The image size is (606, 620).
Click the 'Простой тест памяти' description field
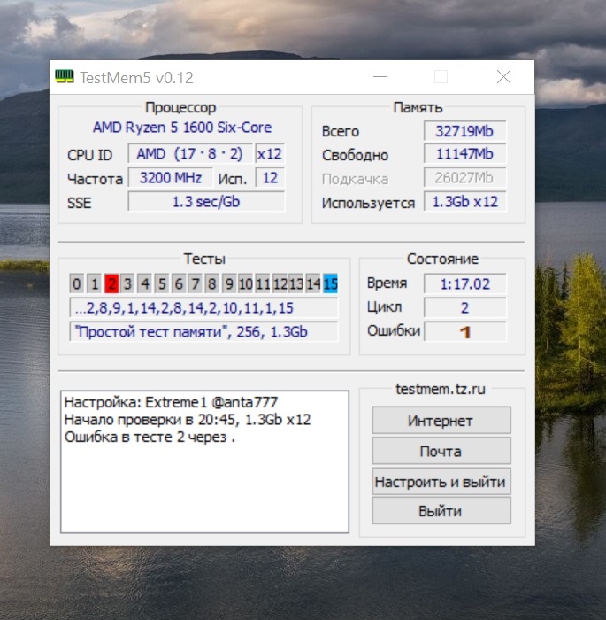(x=203, y=332)
